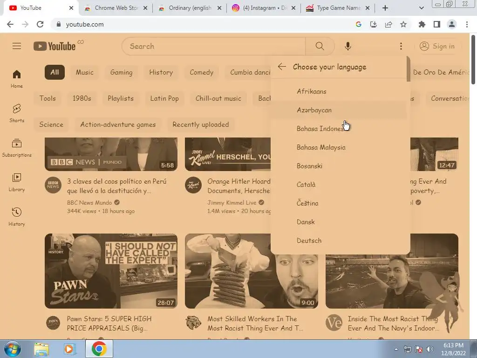
Task: Toggle the Chrome side panel icon
Action: (x=437, y=24)
